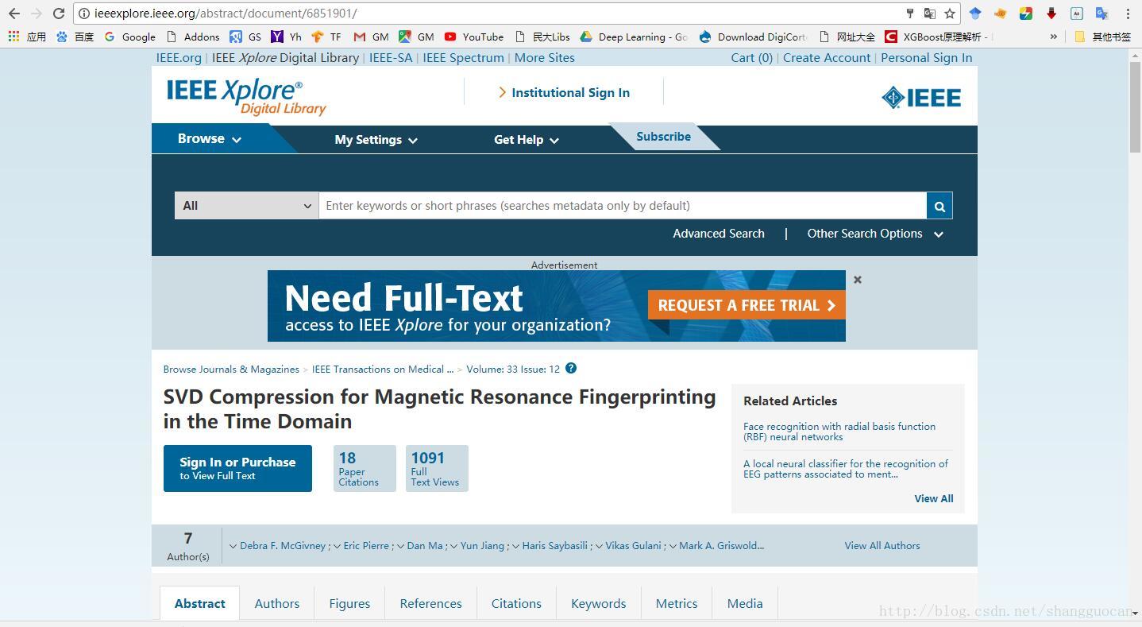Switch to the References tab
Image resolution: width=1142 pixels, height=627 pixels.
(430, 603)
